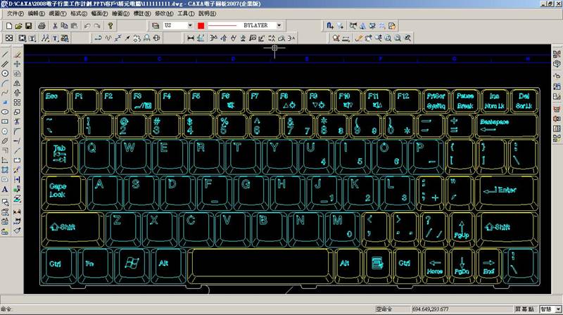The image size is (563, 315).
Task: Click the Enter key in the keyboard drawing
Action: click(503, 190)
